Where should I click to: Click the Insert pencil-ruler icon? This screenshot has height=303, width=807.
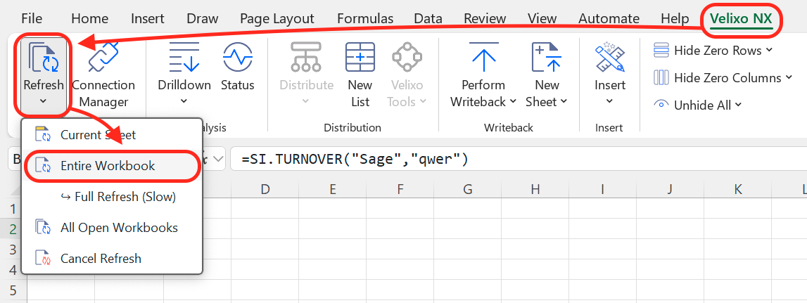click(x=609, y=59)
